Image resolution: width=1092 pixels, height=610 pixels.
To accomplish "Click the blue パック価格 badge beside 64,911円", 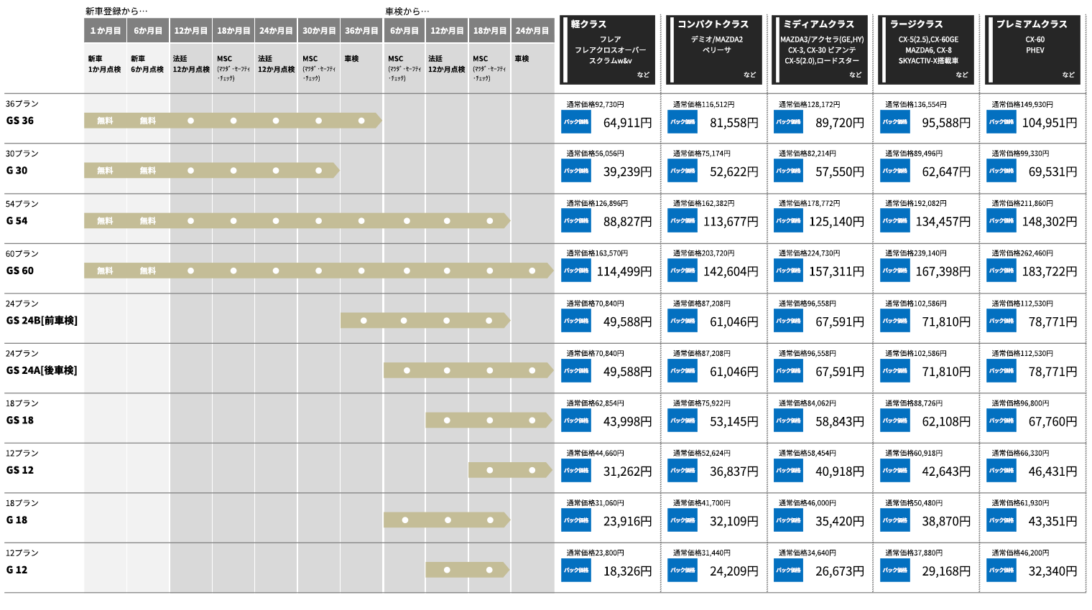I will point(576,122).
